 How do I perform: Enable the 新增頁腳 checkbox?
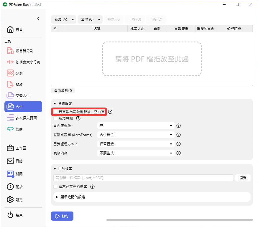pyautogui.click(x=55, y=118)
